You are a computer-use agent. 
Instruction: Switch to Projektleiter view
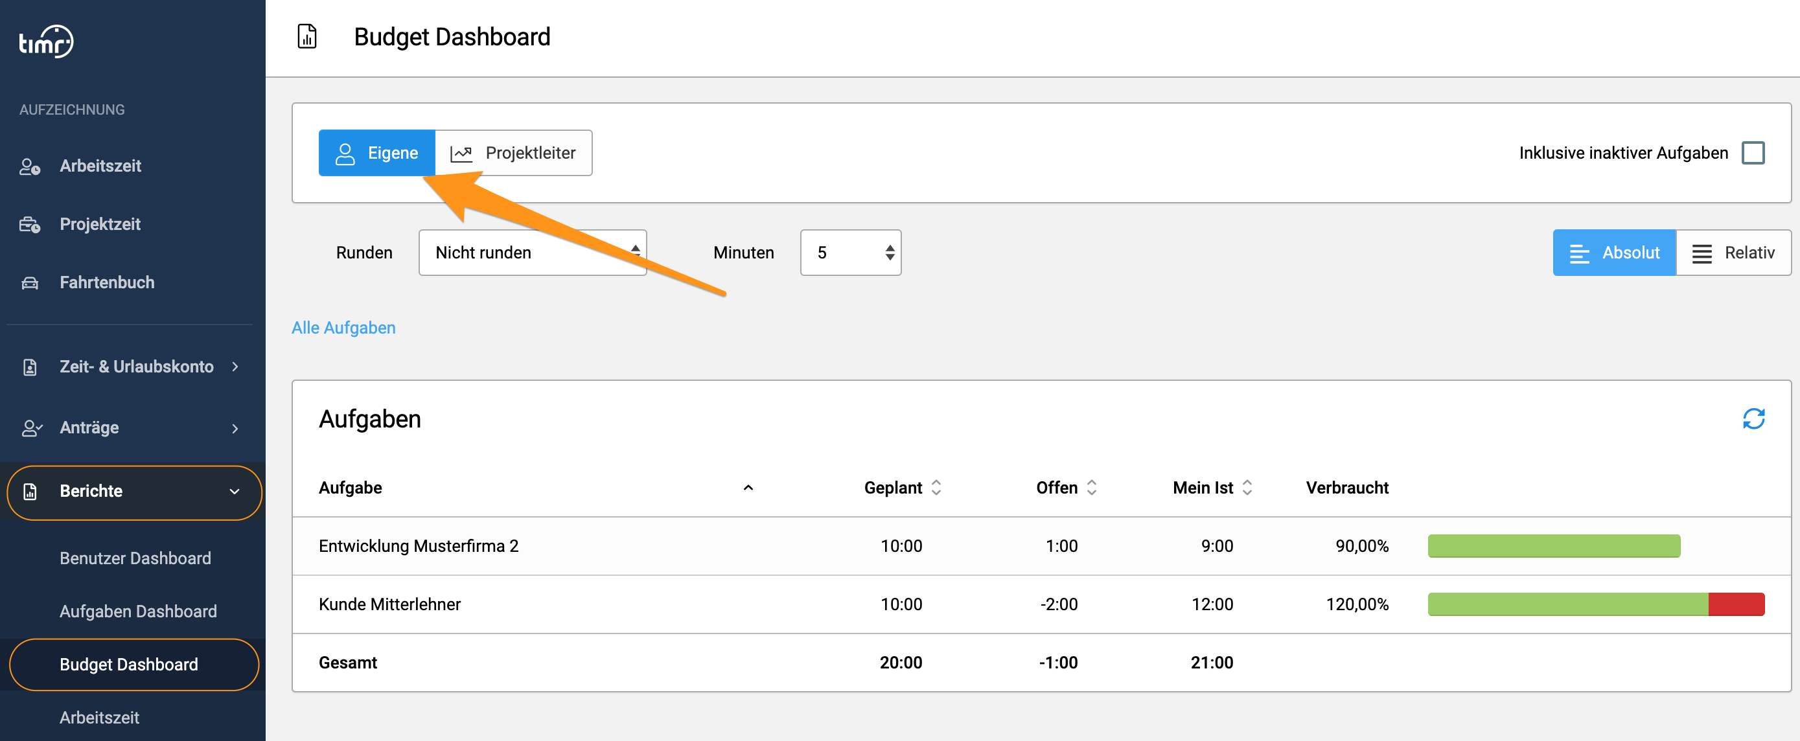514,153
